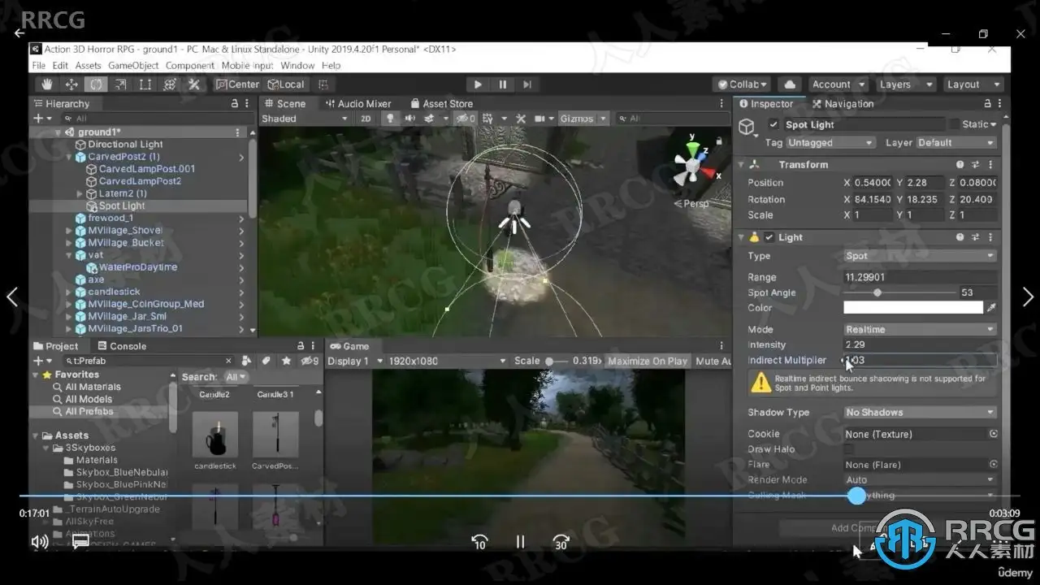
Task: Open the Flare object picker
Action: coord(993,465)
